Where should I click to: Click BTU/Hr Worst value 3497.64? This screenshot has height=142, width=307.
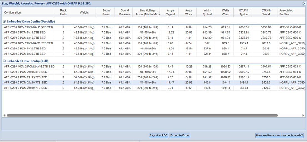tap(266, 67)
